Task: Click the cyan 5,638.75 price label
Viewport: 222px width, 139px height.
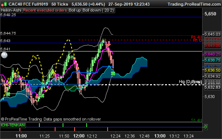Action: click(212, 60)
